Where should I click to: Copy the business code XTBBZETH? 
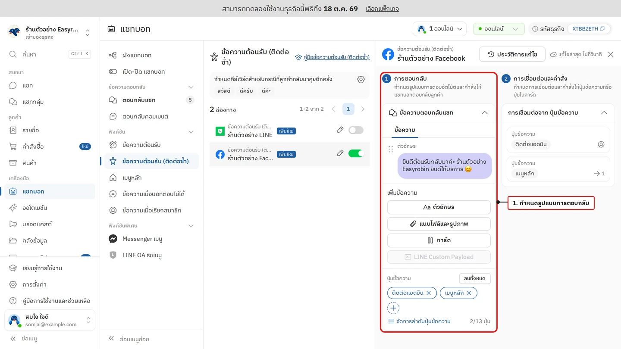coord(602,29)
